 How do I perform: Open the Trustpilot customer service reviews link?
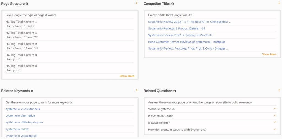click(186, 42)
